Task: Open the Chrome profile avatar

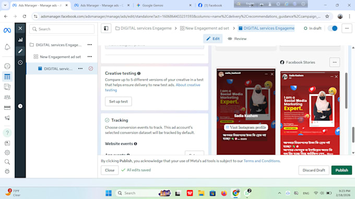Action: [x=340, y=16]
